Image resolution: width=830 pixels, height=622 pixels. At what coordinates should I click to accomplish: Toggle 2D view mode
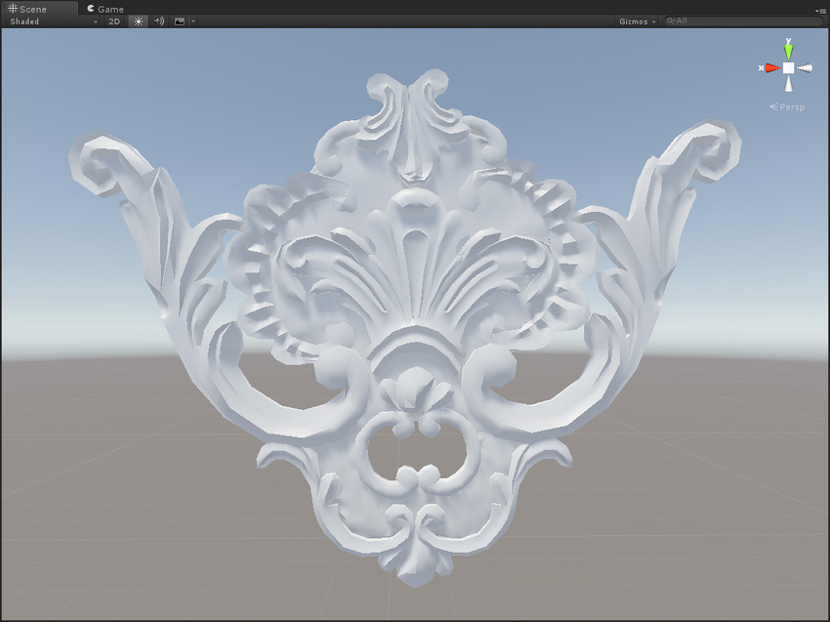coord(114,21)
